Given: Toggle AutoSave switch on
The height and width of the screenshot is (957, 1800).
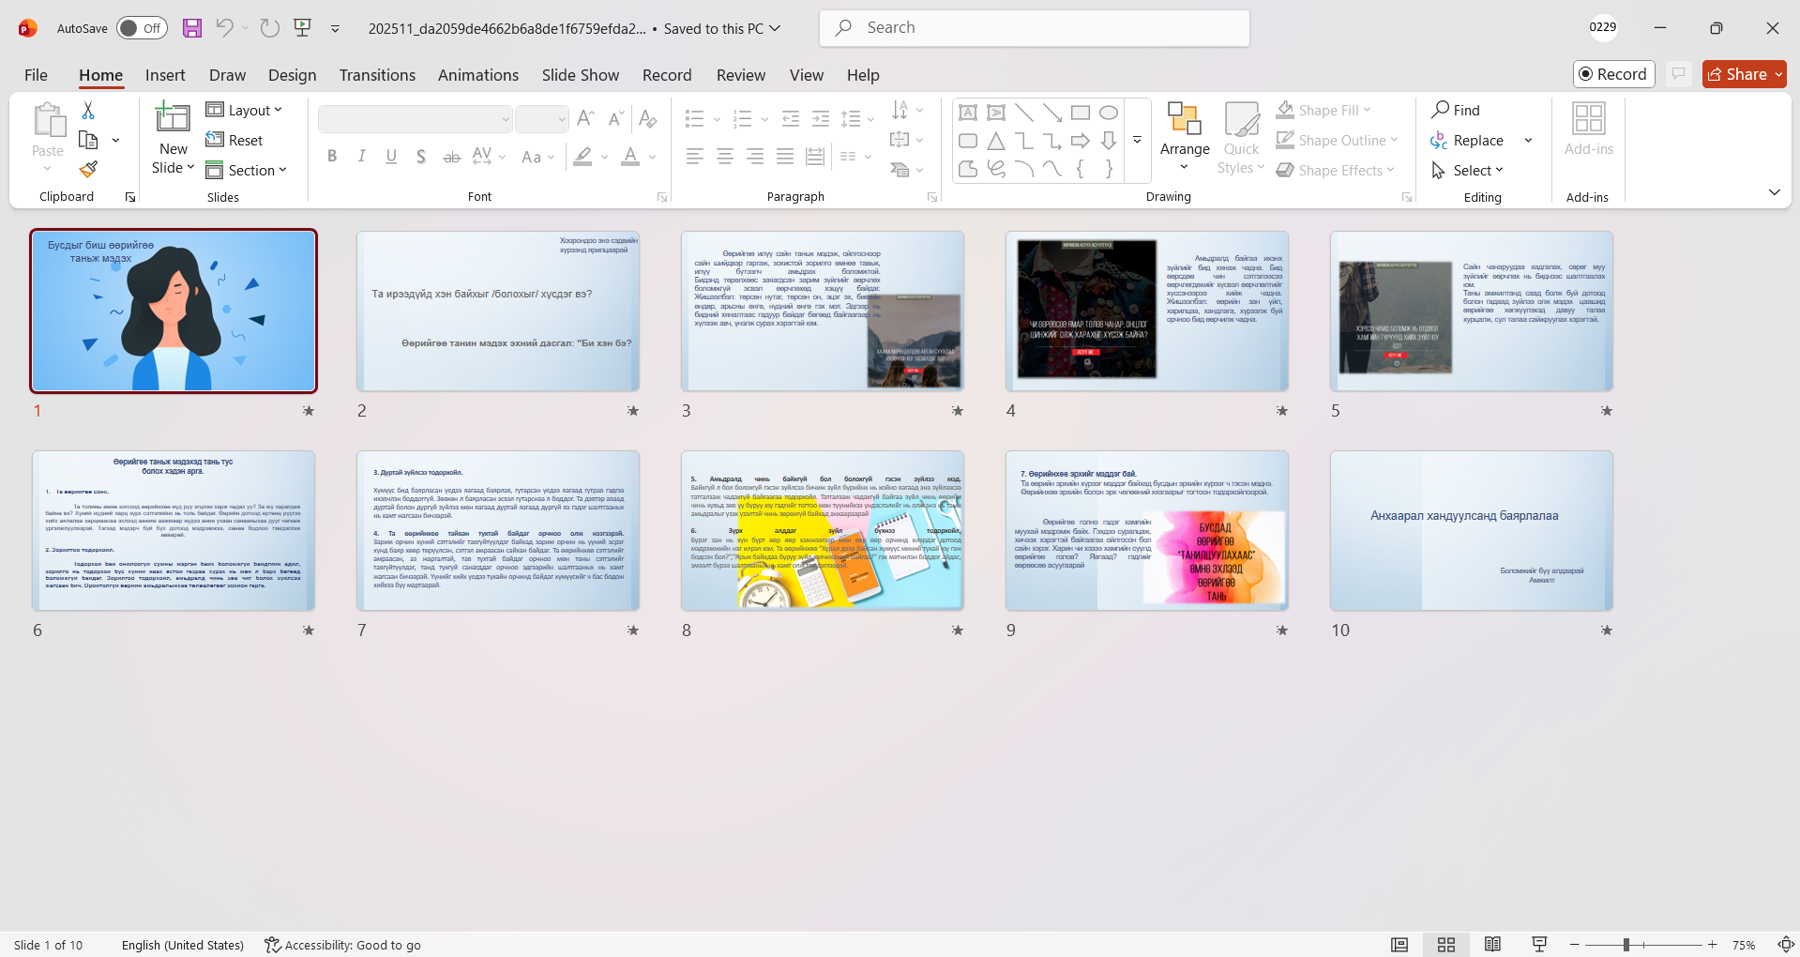Looking at the screenshot, I should point(142,28).
